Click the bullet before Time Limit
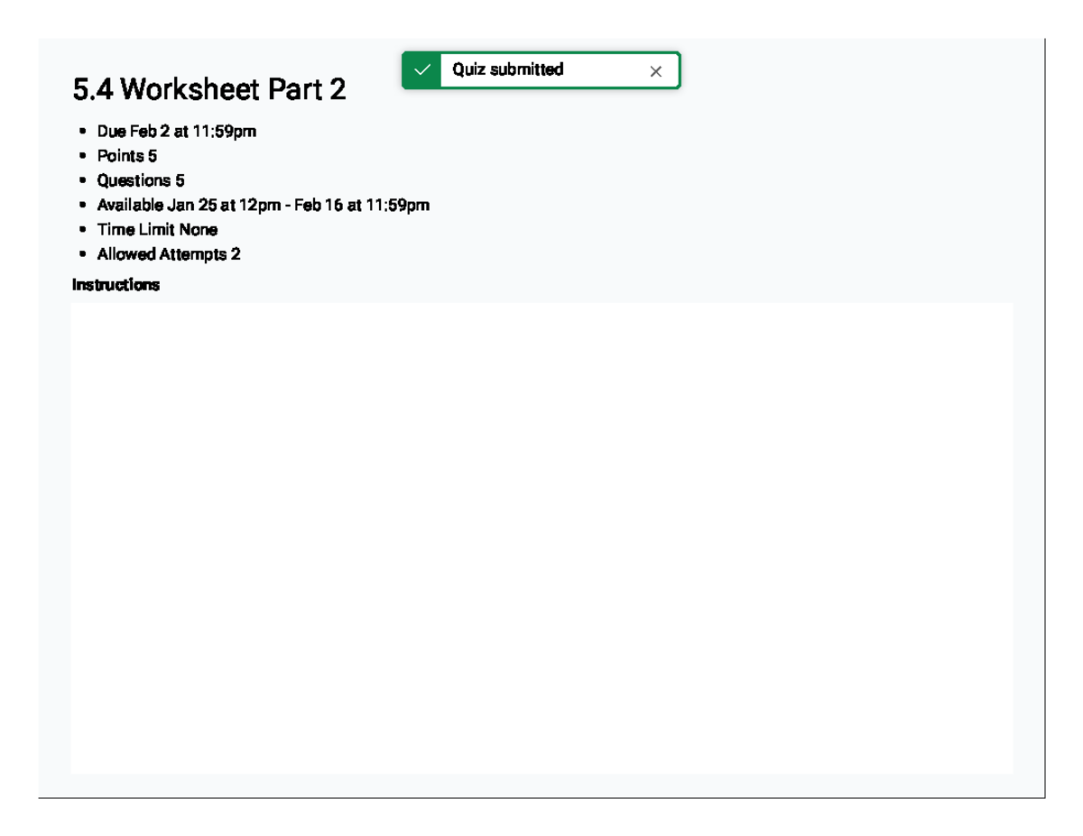This screenshot has width=1083, height=836. 82,229
